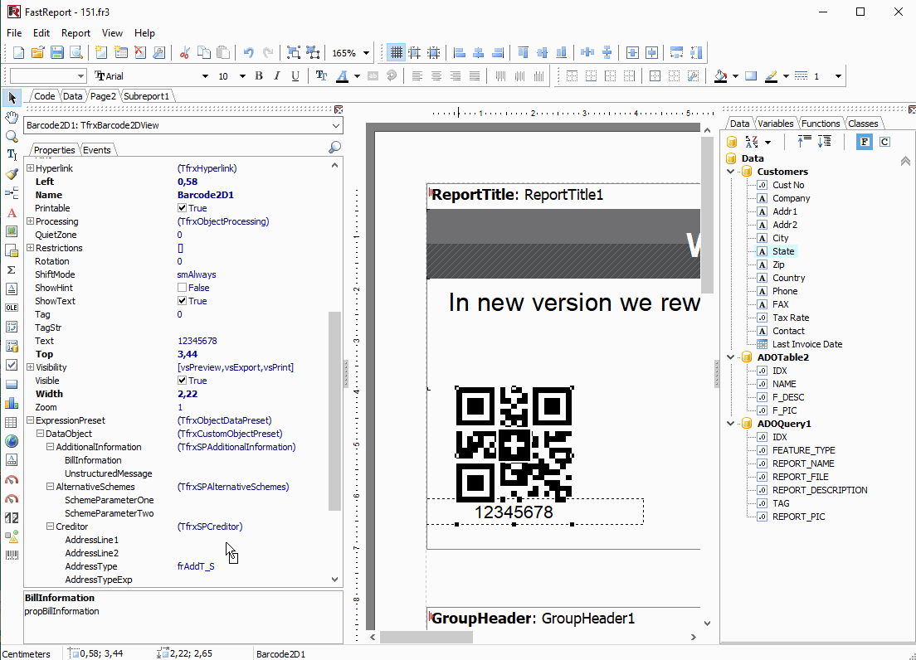
Task: Select the barcode object tool icon
Action: 12,555
